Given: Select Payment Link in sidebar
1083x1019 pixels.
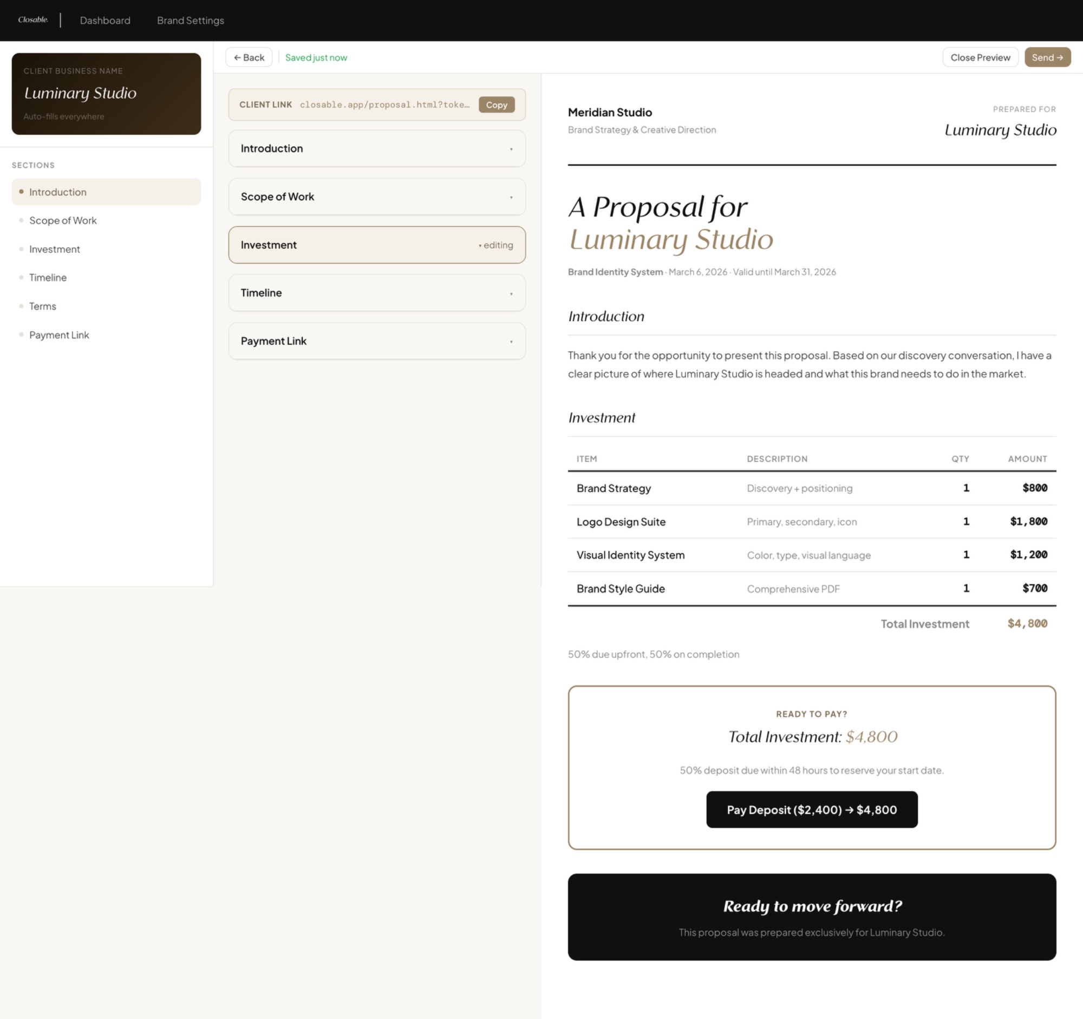Looking at the screenshot, I should (x=59, y=336).
